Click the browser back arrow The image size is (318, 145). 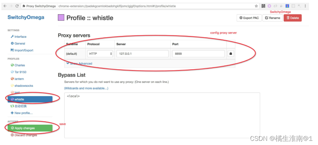(x=5, y=6)
